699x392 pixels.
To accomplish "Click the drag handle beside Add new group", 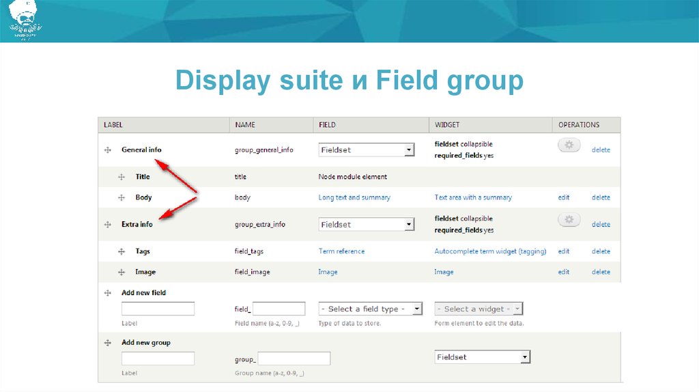I will tap(108, 343).
